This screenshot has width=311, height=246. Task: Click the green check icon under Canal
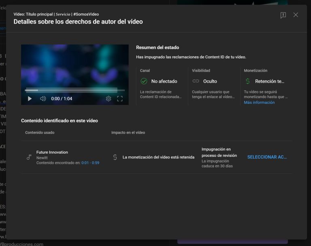(x=144, y=81)
